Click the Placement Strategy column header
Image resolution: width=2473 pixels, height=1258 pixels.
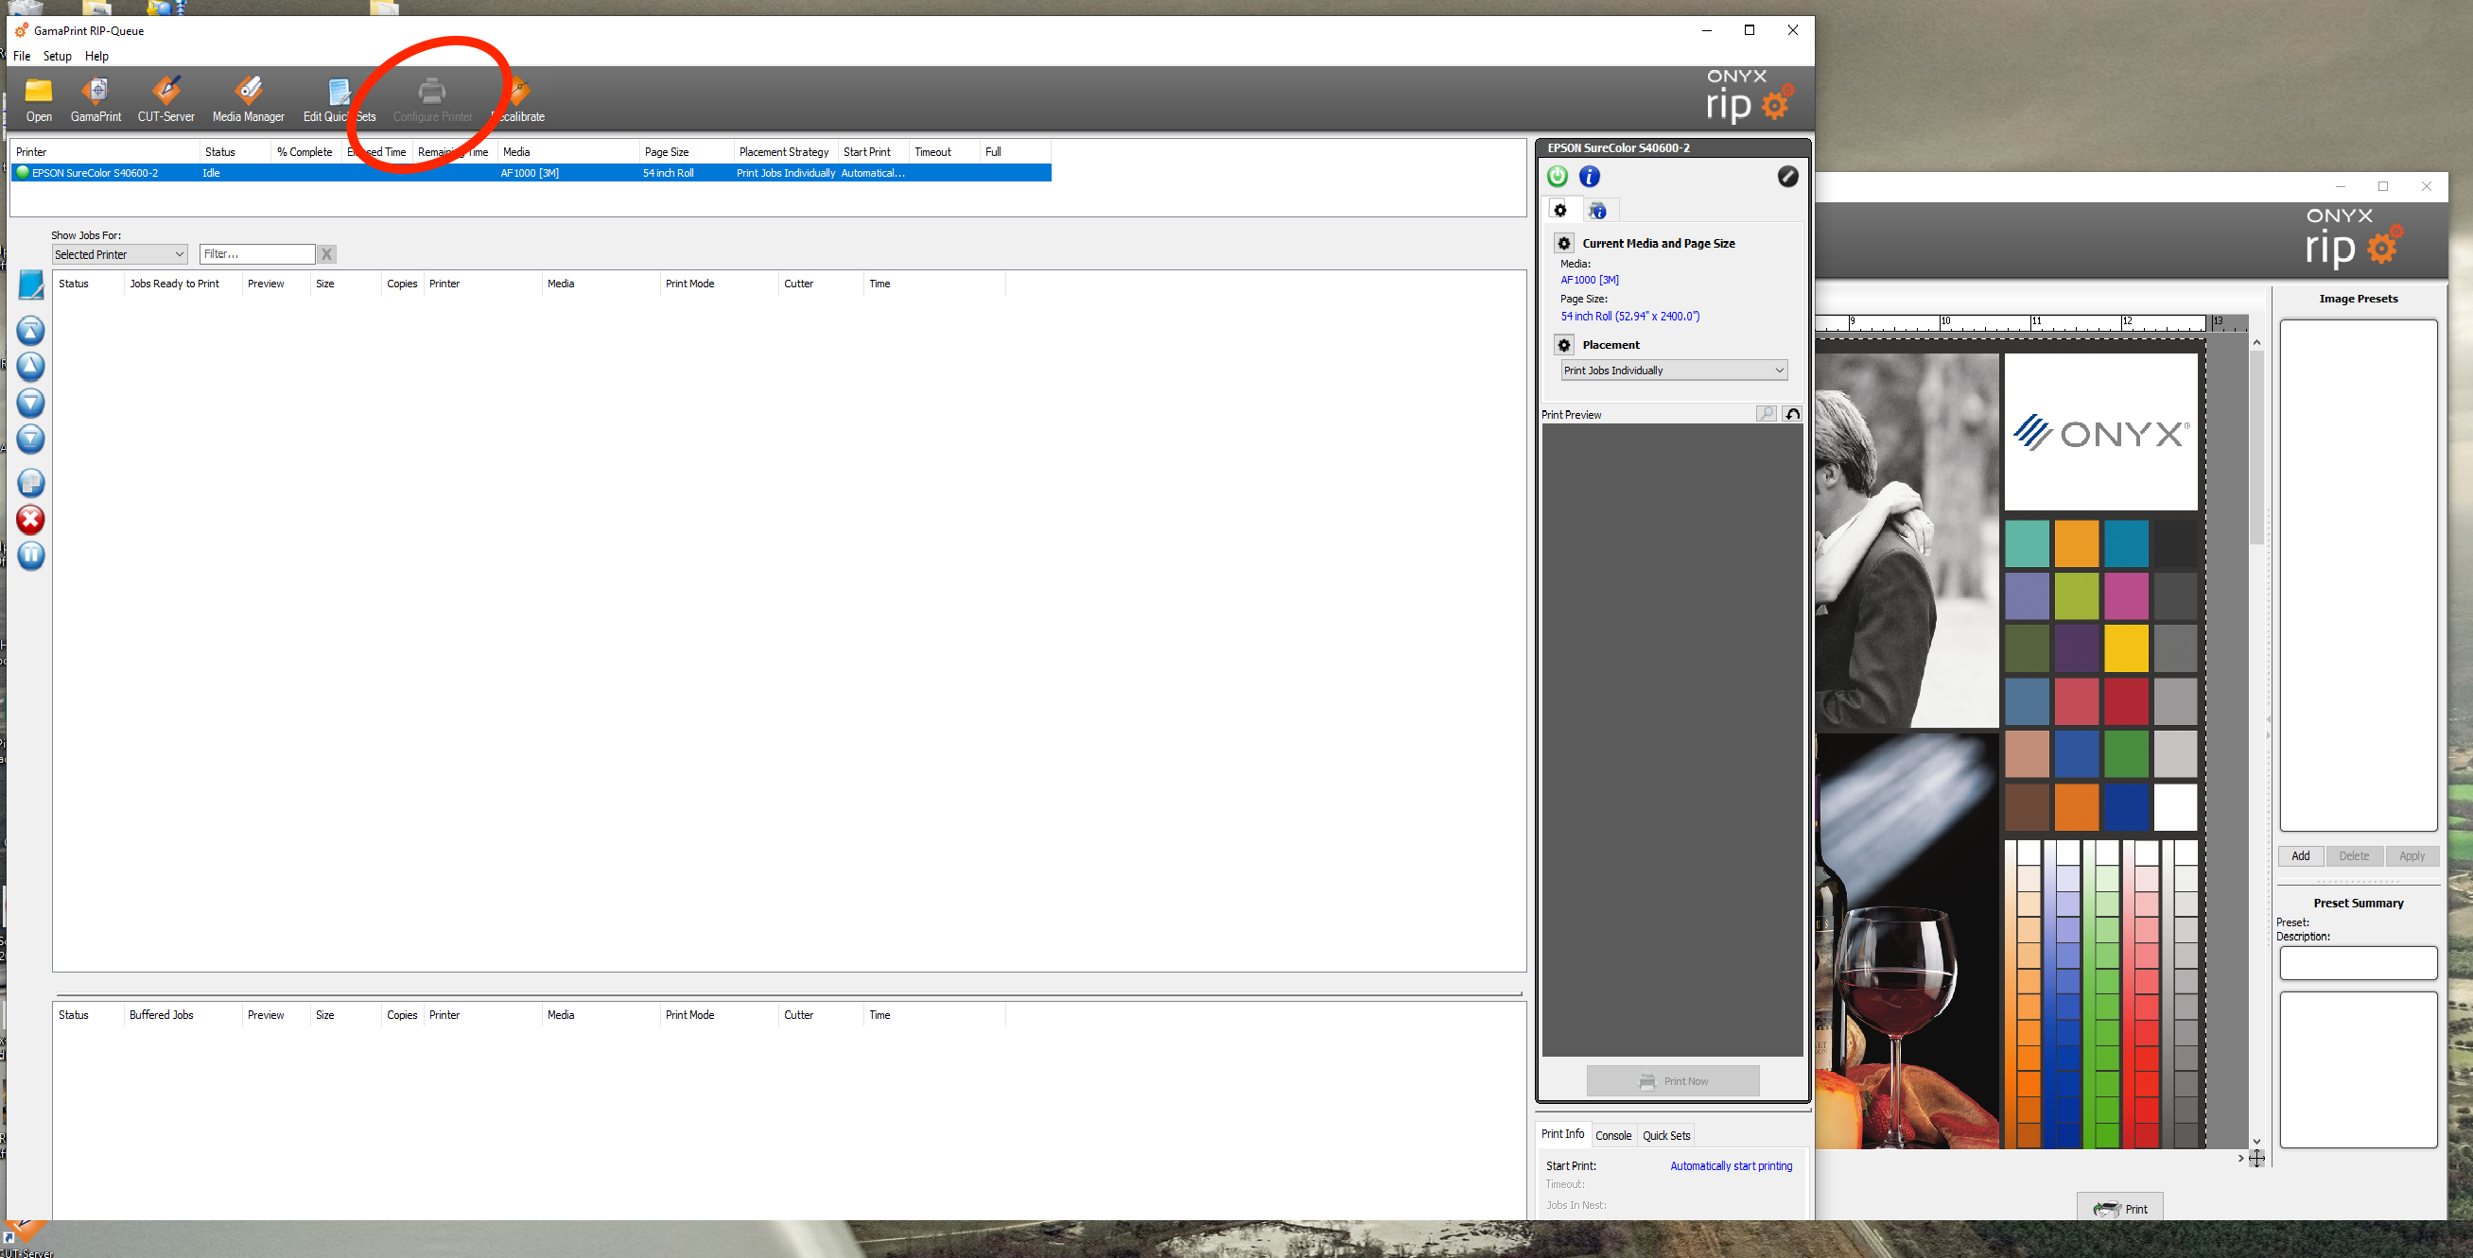pyautogui.click(x=783, y=151)
